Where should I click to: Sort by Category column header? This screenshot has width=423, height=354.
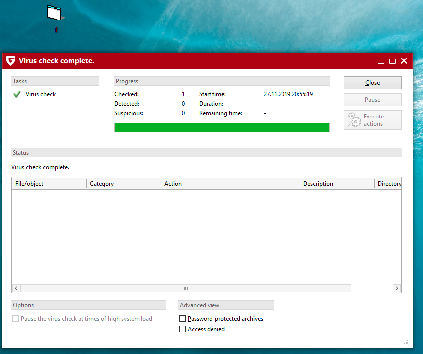(124, 184)
